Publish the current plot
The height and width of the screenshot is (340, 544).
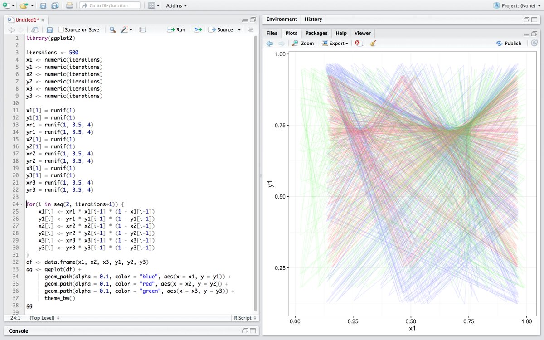point(509,43)
